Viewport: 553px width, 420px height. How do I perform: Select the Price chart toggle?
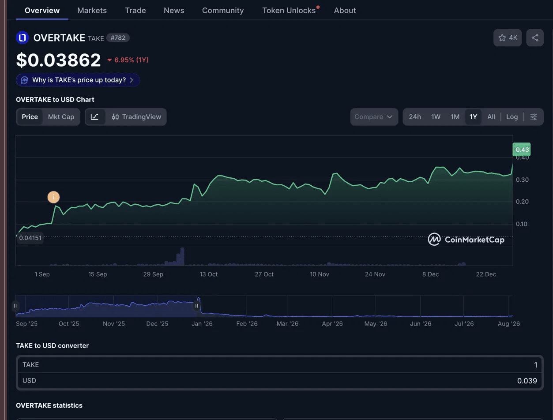point(30,117)
